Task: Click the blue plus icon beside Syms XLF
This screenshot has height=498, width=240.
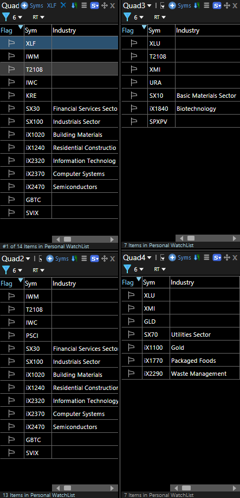Action: coord(24,5)
